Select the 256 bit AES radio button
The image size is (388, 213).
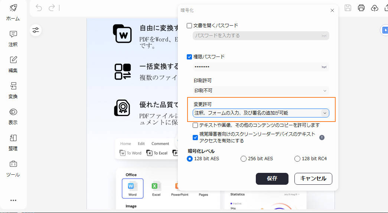(244, 159)
